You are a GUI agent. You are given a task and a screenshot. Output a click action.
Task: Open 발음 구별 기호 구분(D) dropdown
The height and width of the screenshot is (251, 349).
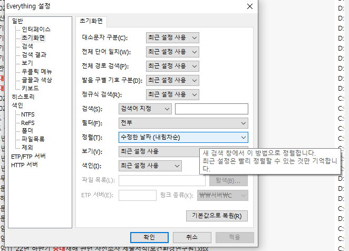[x=172, y=80]
